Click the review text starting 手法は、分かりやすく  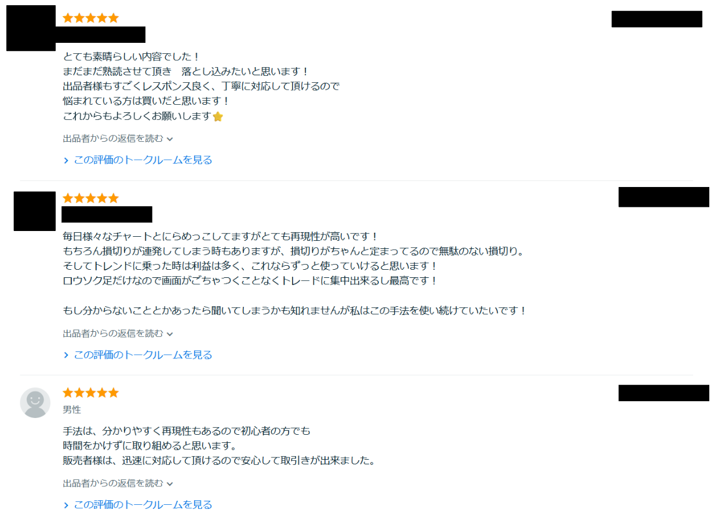click(187, 431)
